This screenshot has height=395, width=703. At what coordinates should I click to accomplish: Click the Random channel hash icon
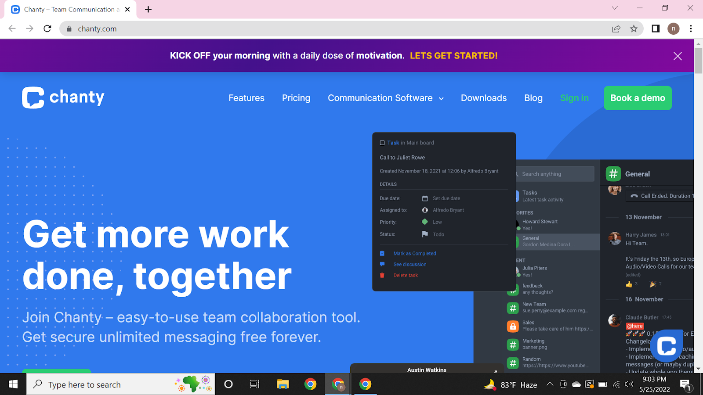coord(513,363)
